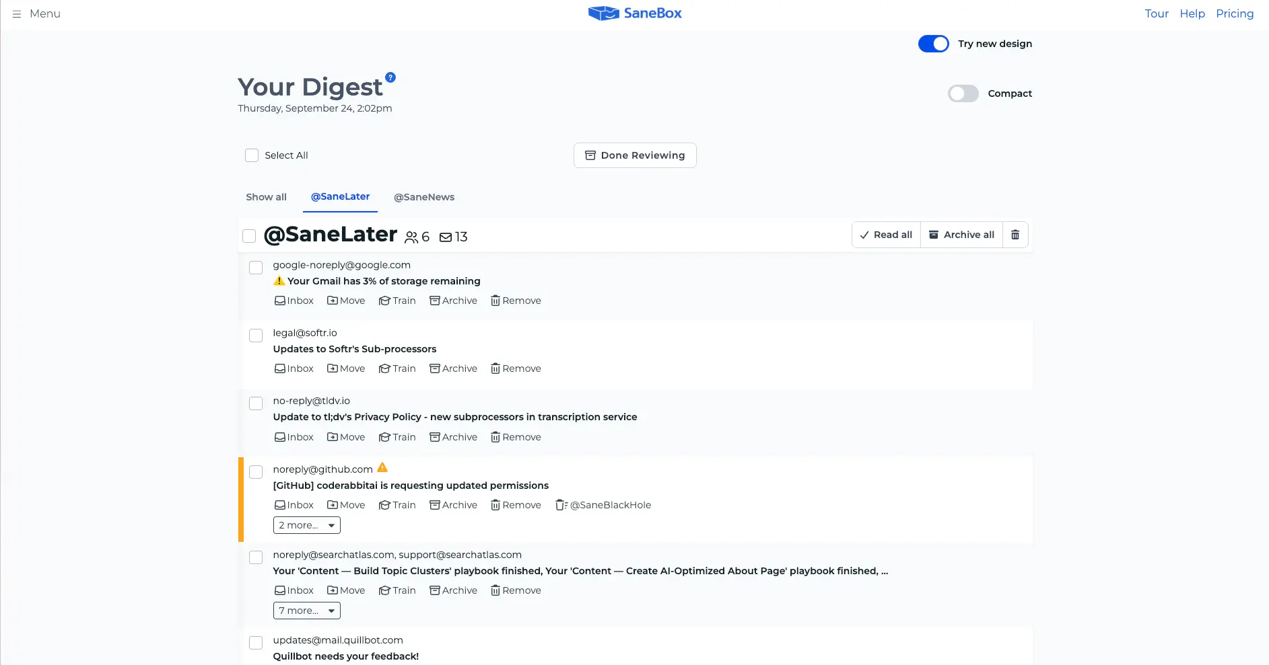Select the google-noreply@google.com email checkbox
The height and width of the screenshot is (665, 1269).
pyautogui.click(x=256, y=268)
